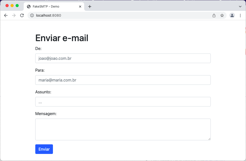Screen dimensions: 246x161
Task: Click the Enviar button
Action: pyautogui.click(x=44, y=149)
